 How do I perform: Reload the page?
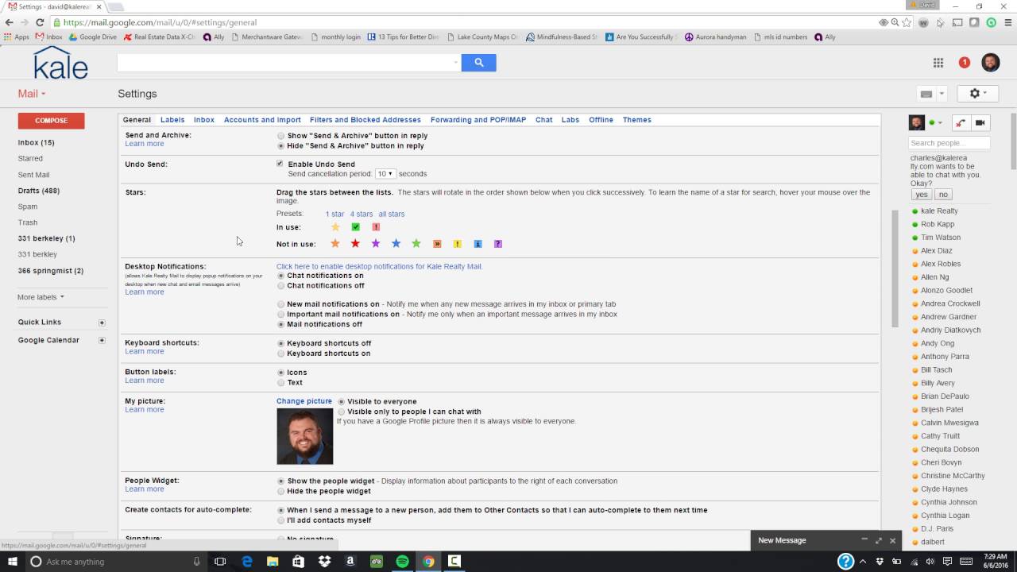click(40, 22)
